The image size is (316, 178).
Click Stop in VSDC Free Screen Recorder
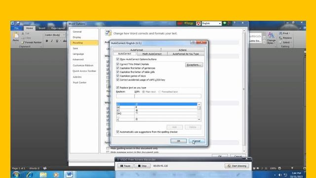tap(142, 166)
